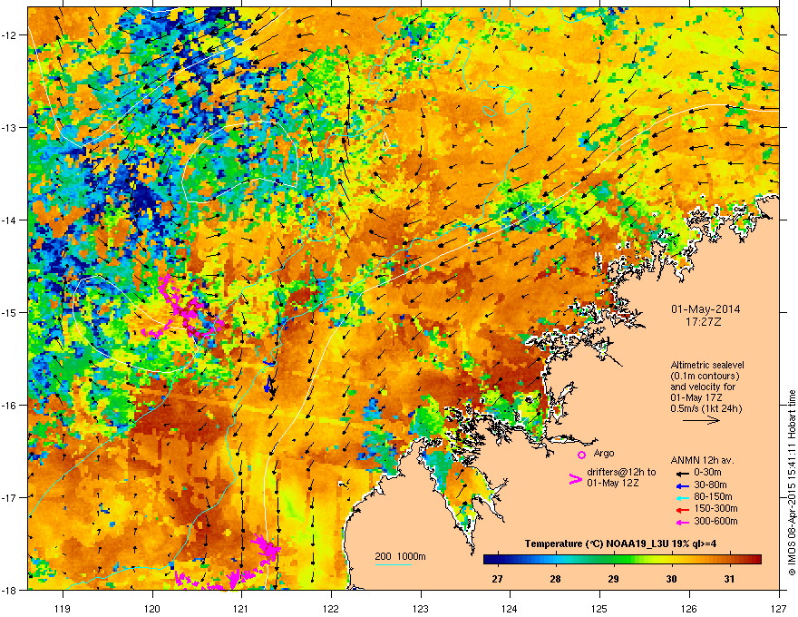798x617 pixels.
Task: Click the '30-80m' depth label
Action: 710,485
